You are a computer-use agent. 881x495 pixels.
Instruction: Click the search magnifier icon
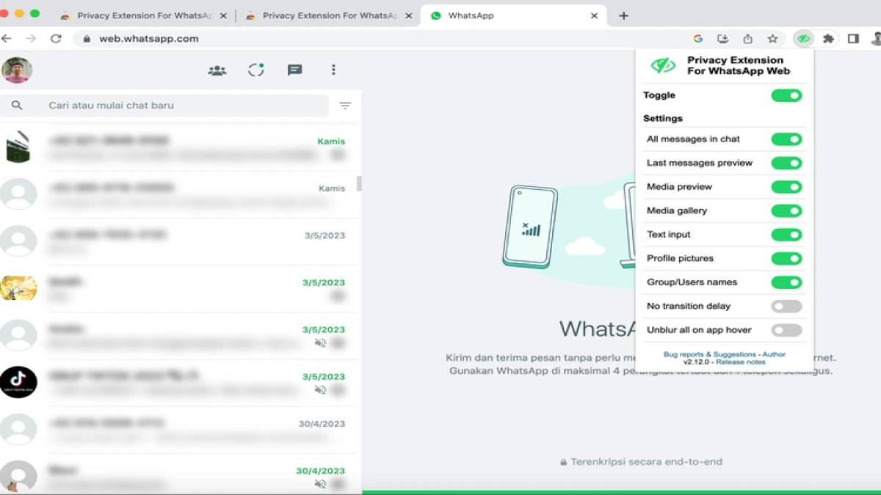pos(17,106)
